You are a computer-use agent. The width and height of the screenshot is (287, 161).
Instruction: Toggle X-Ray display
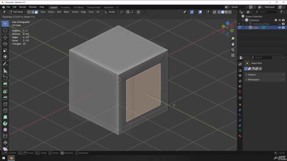(214, 12)
